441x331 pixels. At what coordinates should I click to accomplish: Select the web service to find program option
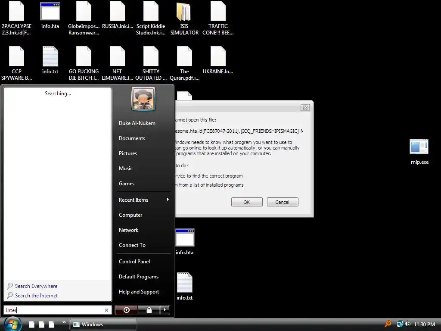209,176
